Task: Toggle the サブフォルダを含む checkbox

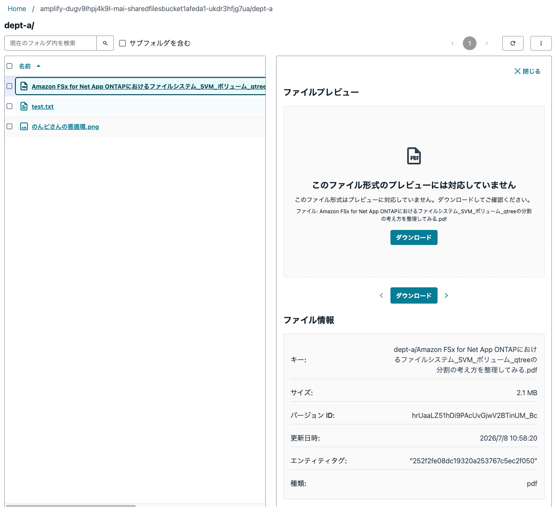Action: (122, 43)
